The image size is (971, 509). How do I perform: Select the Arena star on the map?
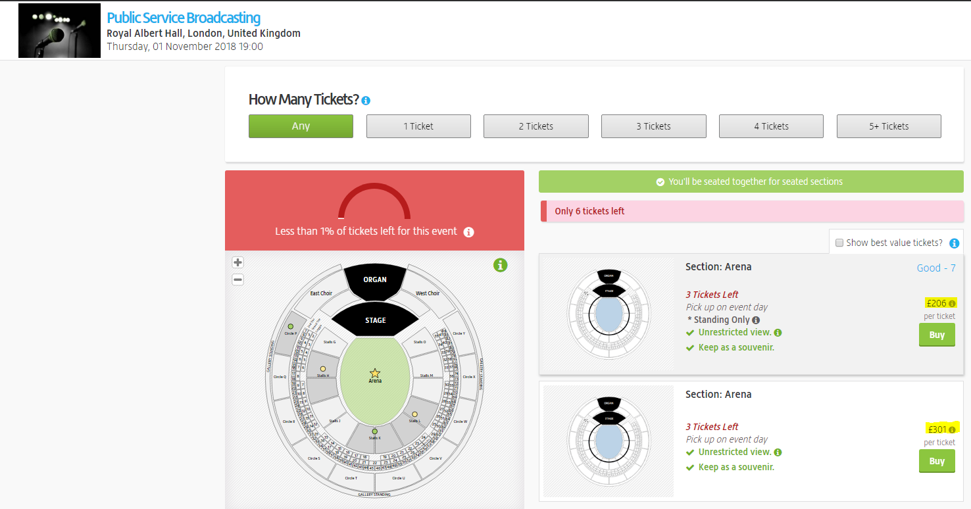pyautogui.click(x=375, y=373)
